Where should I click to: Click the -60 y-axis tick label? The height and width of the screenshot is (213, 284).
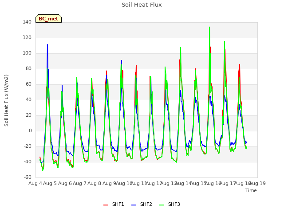pyautogui.click(x=28, y=177)
